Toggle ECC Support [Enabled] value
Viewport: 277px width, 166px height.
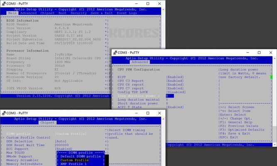coord(64,149)
